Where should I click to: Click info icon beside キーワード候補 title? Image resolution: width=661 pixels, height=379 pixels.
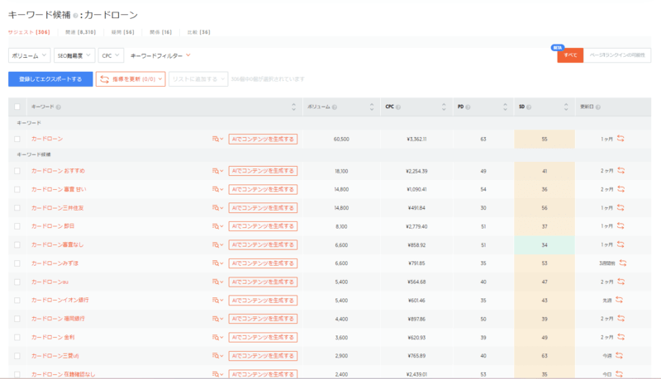(x=75, y=16)
